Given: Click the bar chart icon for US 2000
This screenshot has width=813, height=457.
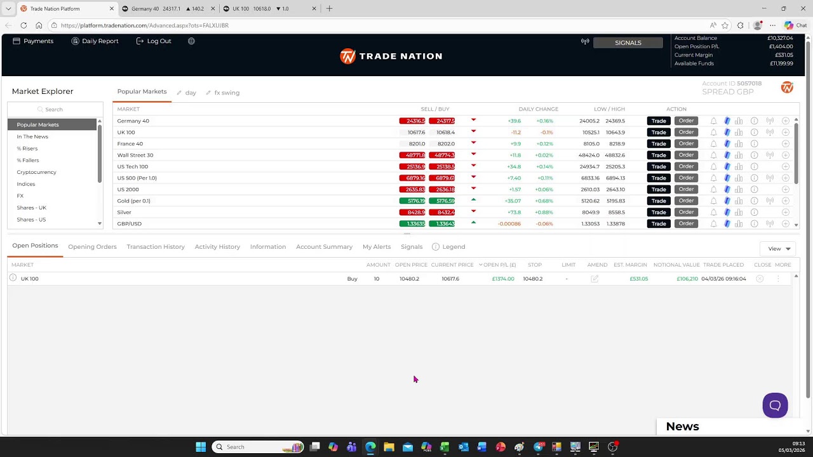Looking at the screenshot, I should click(x=739, y=189).
